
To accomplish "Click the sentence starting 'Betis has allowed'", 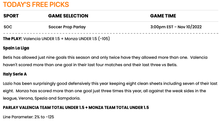I will pos(95,57).
